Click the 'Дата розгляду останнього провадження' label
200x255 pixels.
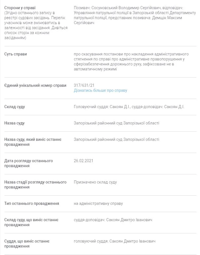(28, 163)
